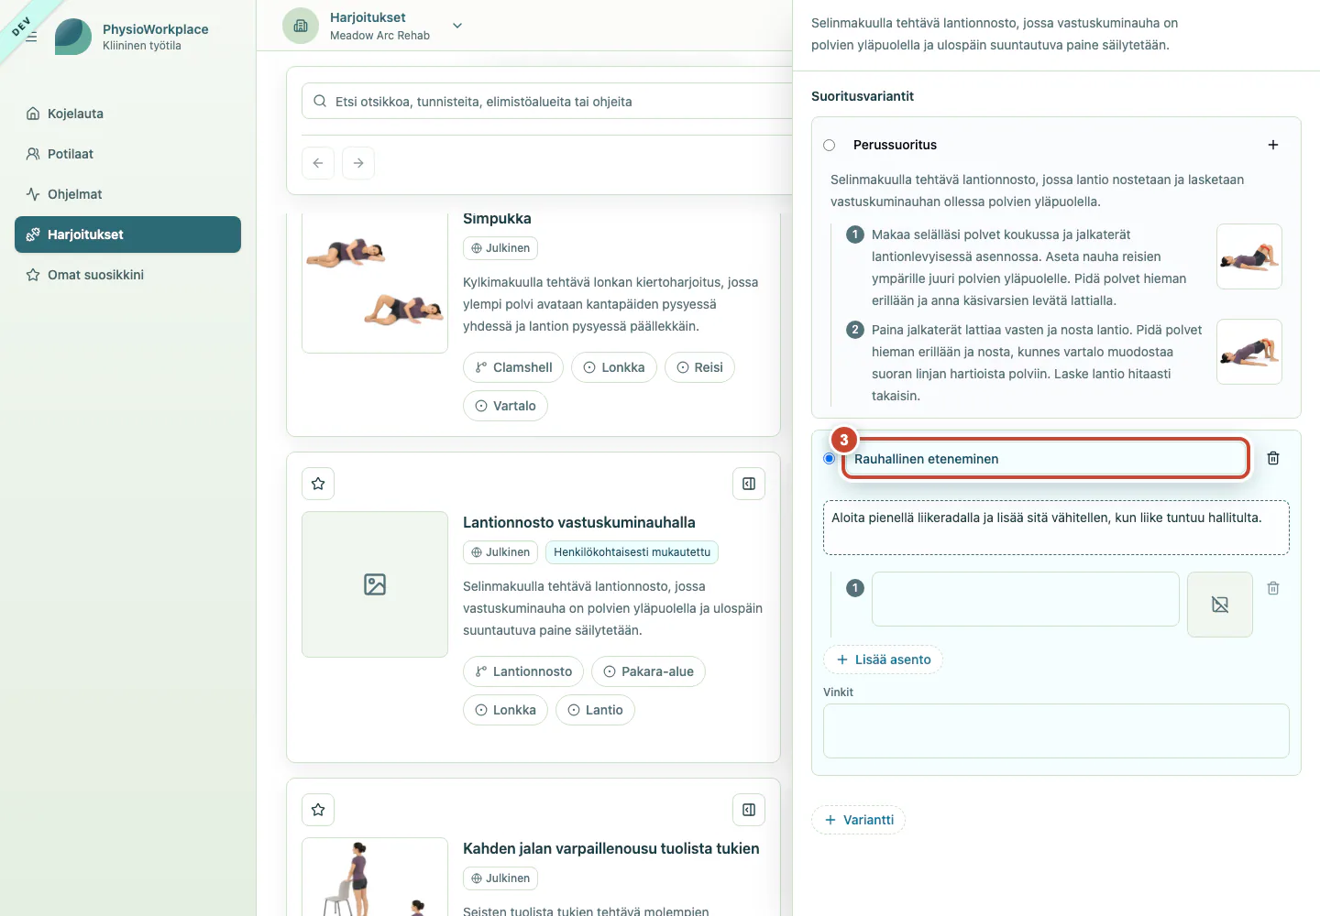1320x916 pixels.
Task: Favorite Lantionnosto vastuskuminauhalla with star icon
Action: pos(318,484)
